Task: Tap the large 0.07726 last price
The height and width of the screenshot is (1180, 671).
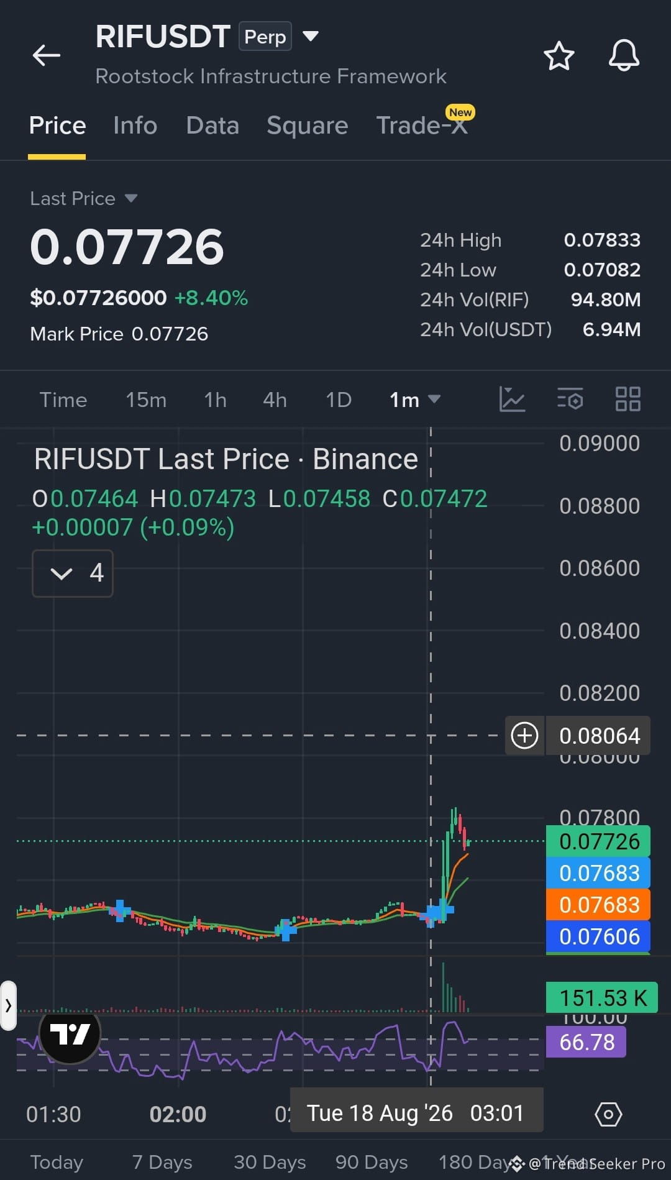Action: [x=127, y=247]
